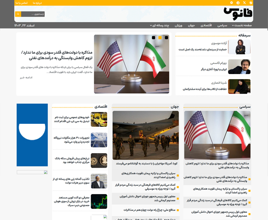Open the flags image under سیاسی section
The image size is (268, 220).
click(217, 135)
